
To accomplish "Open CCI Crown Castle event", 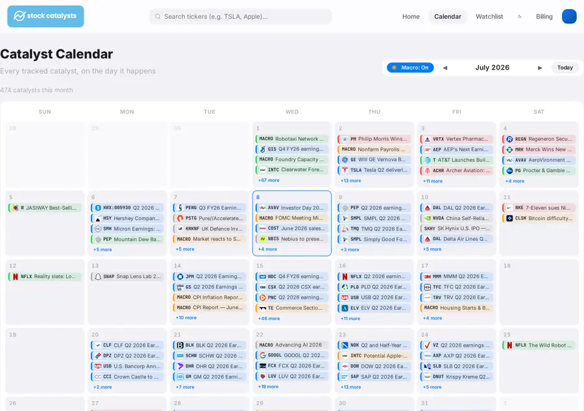I will click(127, 377).
